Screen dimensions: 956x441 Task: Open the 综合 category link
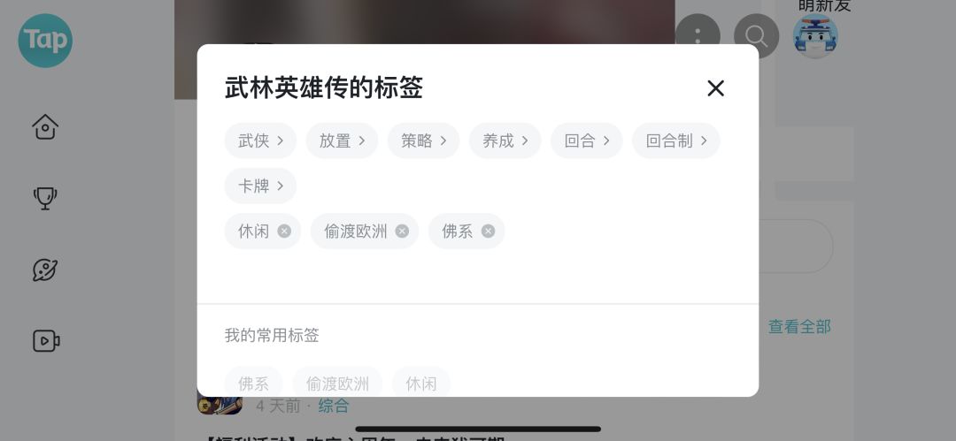click(x=334, y=406)
